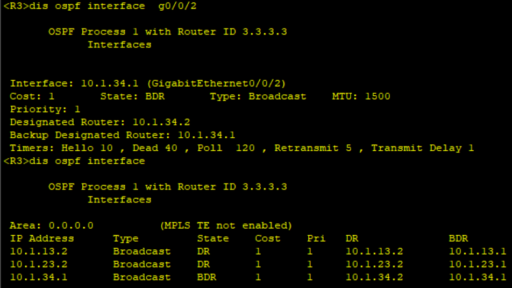The image size is (512, 288).
Task: Click the MPLS TE not enabled text
Action: click(226, 226)
